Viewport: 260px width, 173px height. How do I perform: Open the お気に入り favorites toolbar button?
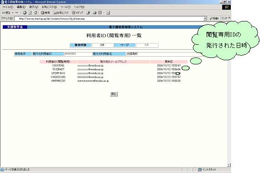tap(61, 13)
